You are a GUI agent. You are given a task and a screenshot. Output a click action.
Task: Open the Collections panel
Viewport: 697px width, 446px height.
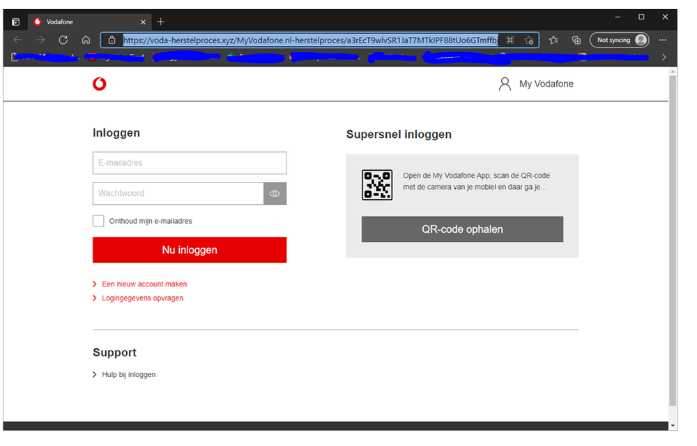pyautogui.click(x=576, y=40)
